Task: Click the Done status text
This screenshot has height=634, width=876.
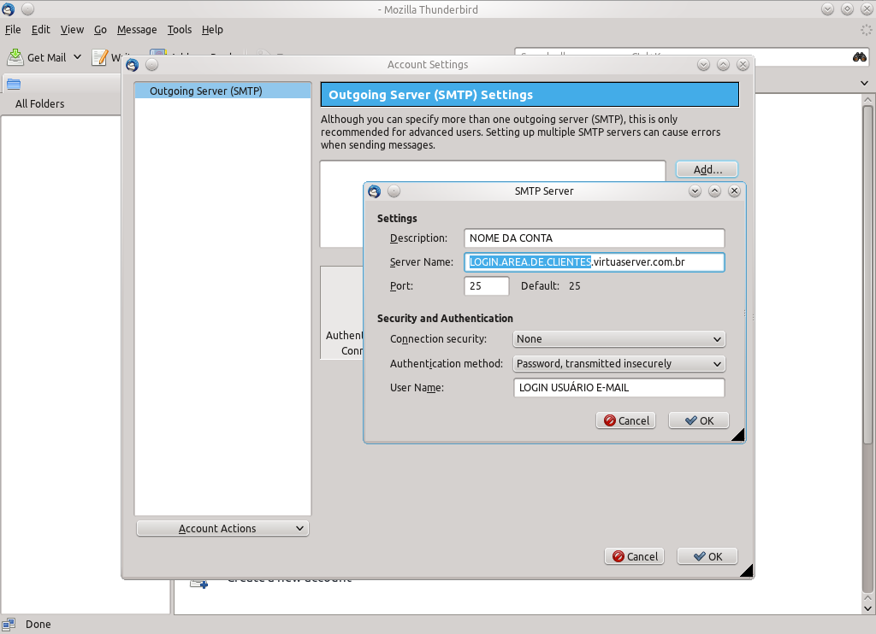Action: pos(38,625)
